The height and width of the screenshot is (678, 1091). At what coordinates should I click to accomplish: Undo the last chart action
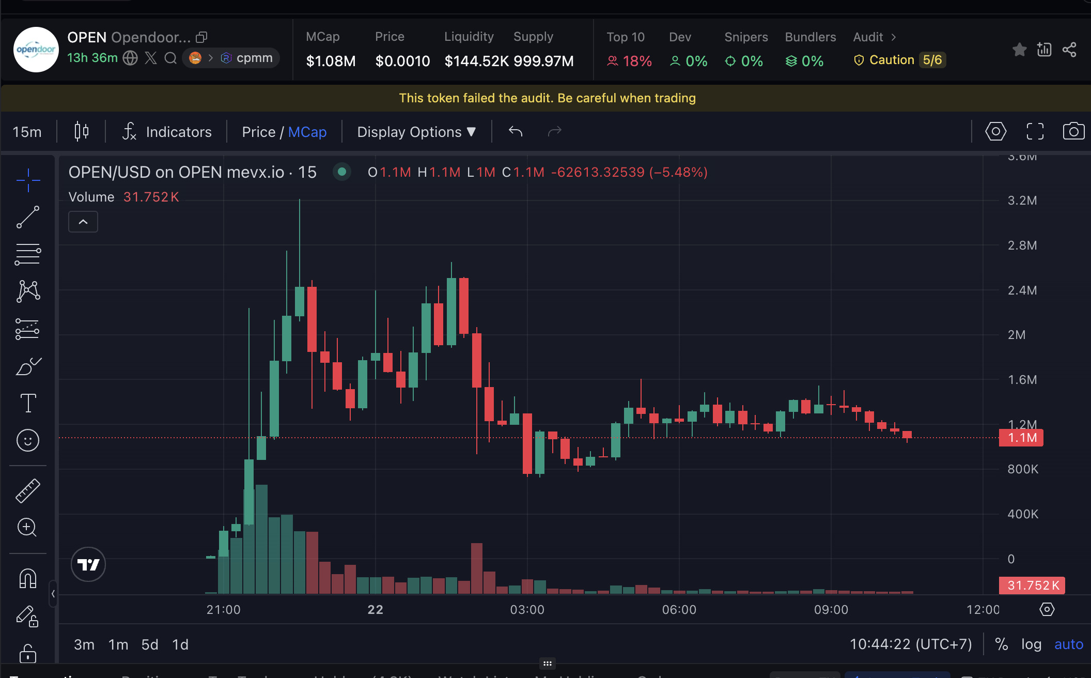pyautogui.click(x=516, y=131)
